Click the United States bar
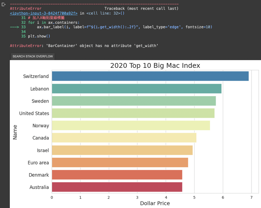 (133, 113)
